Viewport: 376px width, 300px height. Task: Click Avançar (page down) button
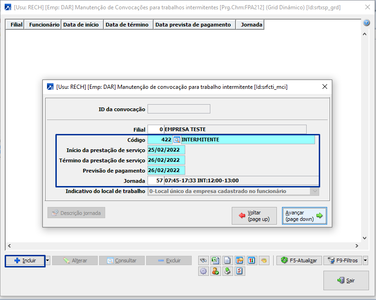tap(304, 216)
